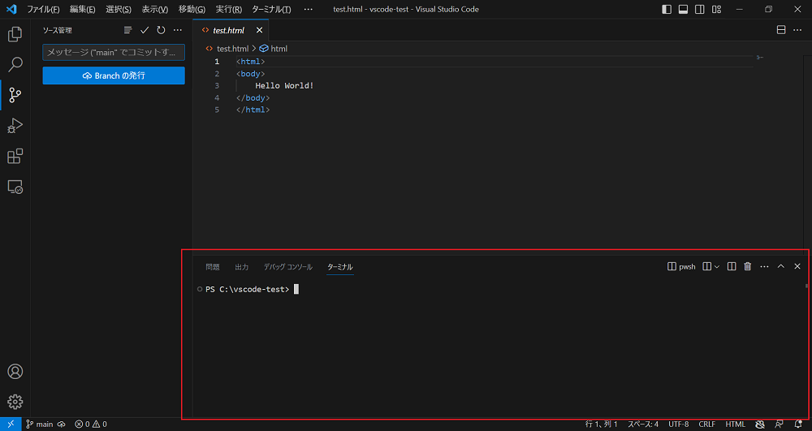Open the Search view icon
This screenshot has width=812, height=431.
(x=15, y=65)
